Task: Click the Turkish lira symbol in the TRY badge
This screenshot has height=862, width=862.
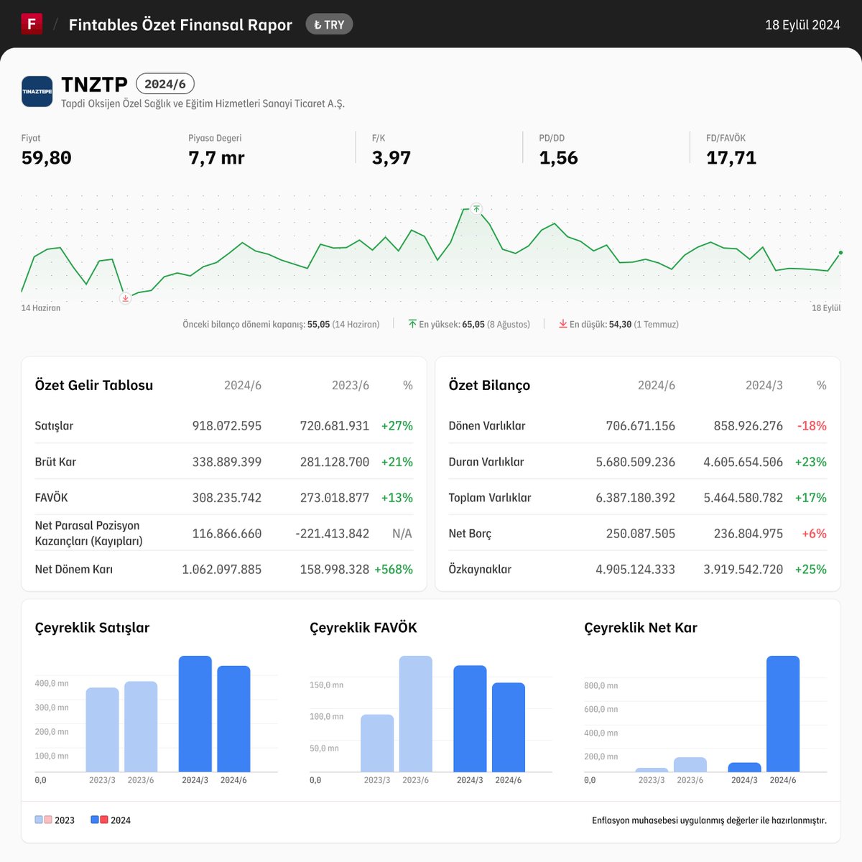Action: pyautogui.click(x=319, y=24)
